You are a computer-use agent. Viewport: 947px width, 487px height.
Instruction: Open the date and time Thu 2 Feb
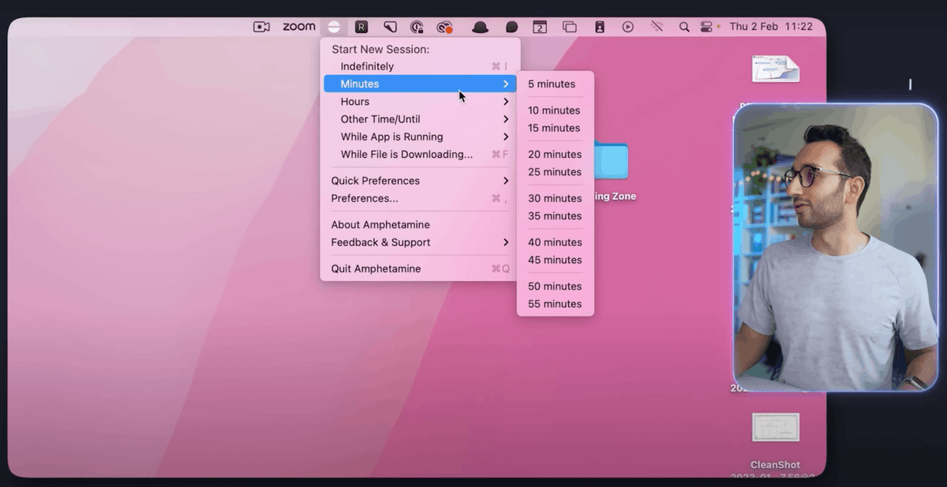coord(771,27)
